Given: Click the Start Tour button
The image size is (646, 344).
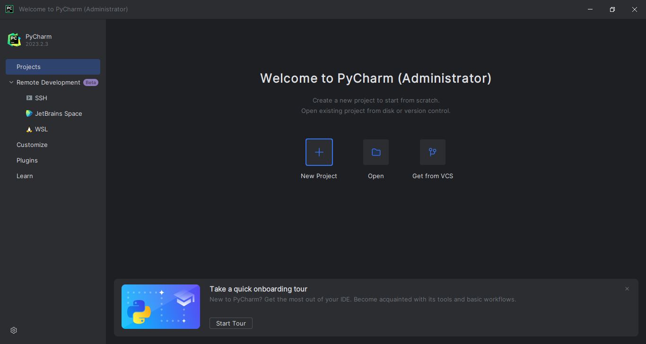Looking at the screenshot, I should click(x=231, y=323).
